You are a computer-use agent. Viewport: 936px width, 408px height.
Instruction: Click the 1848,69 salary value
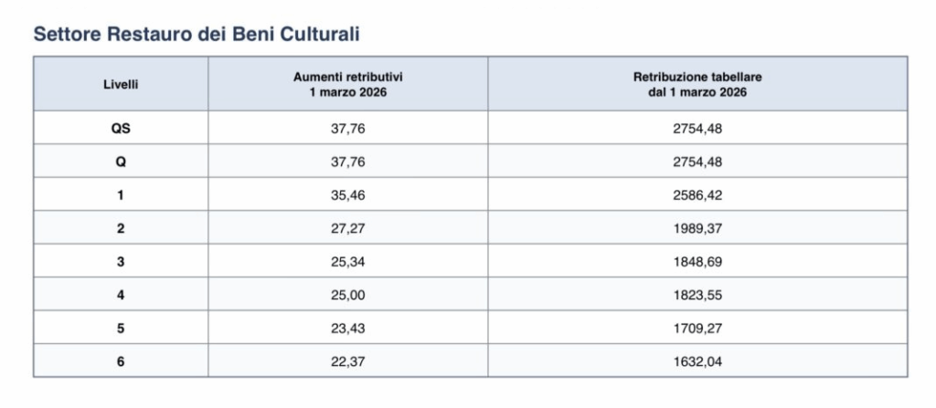click(x=697, y=260)
